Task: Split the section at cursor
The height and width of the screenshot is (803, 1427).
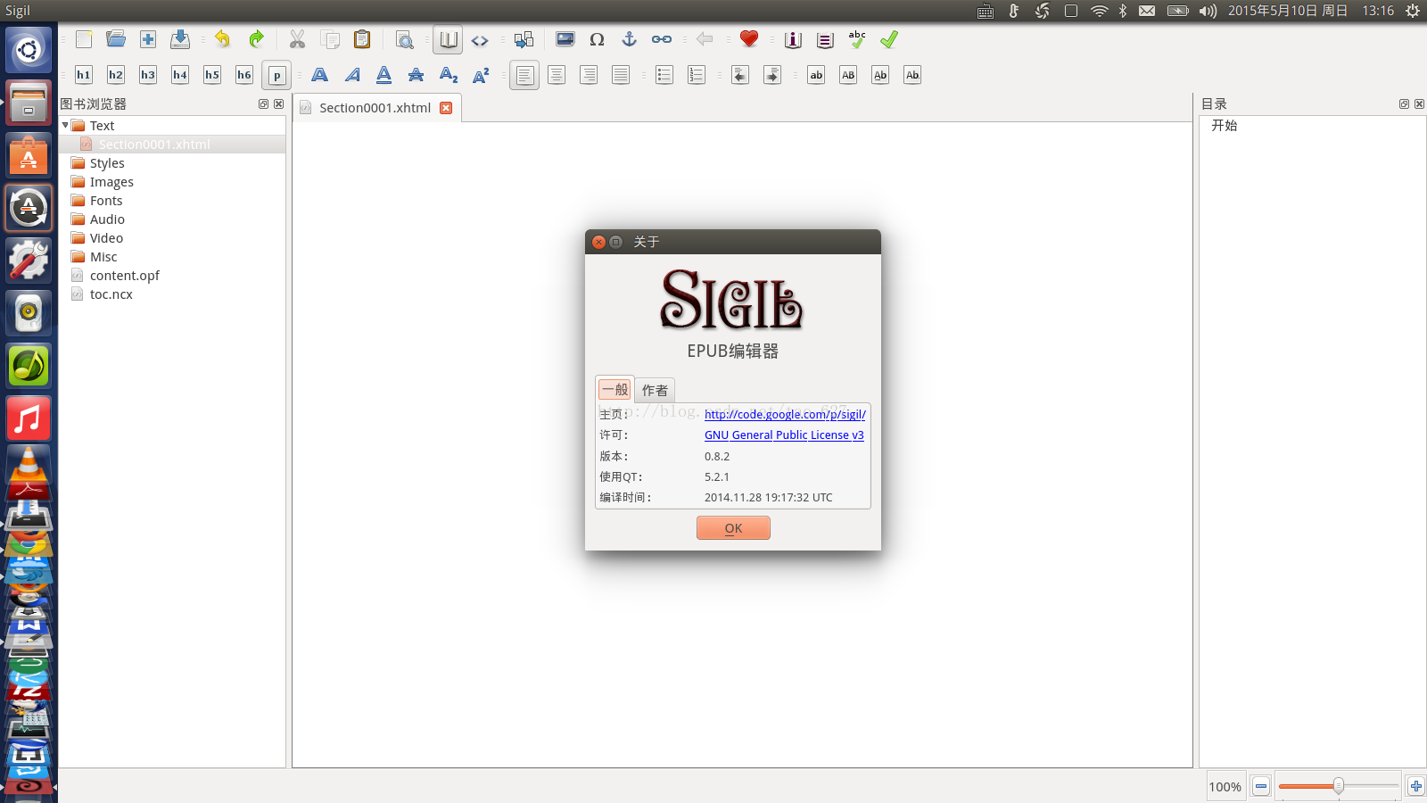Action: pyautogui.click(x=524, y=39)
